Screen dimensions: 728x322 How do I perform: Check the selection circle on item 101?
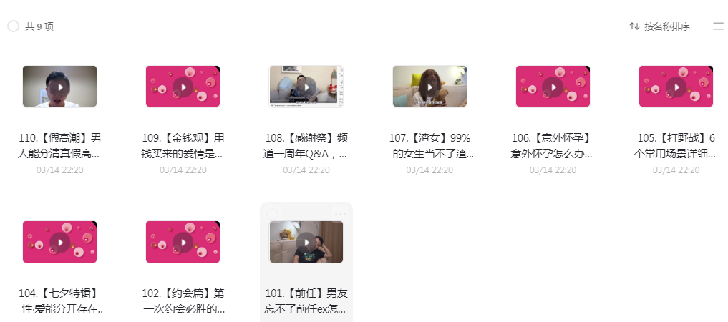click(273, 215)
